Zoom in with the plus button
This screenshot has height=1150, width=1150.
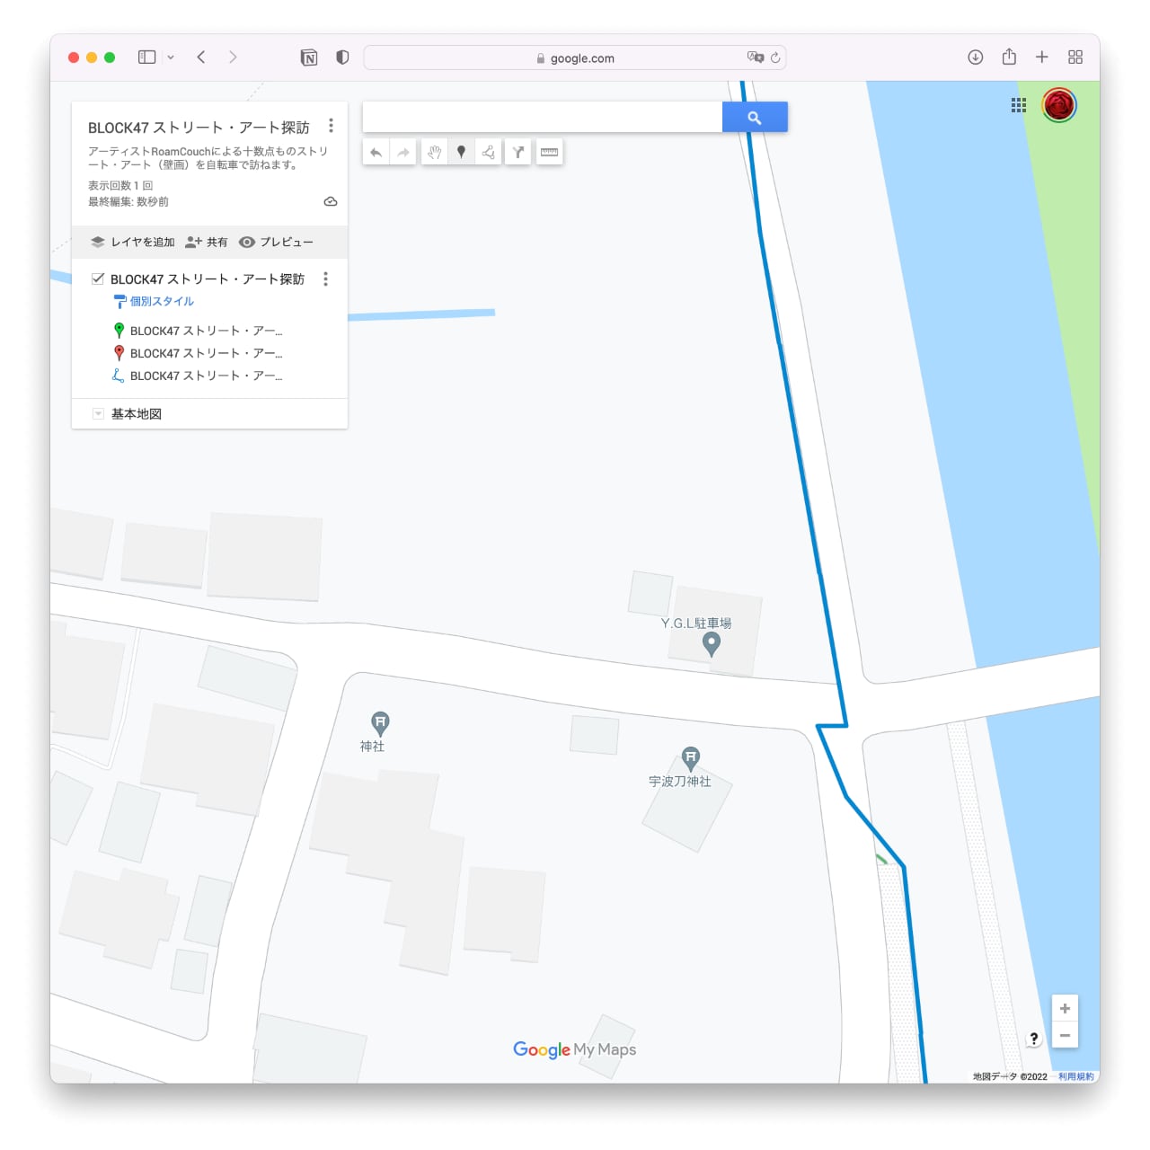tap(1065, 1008)
